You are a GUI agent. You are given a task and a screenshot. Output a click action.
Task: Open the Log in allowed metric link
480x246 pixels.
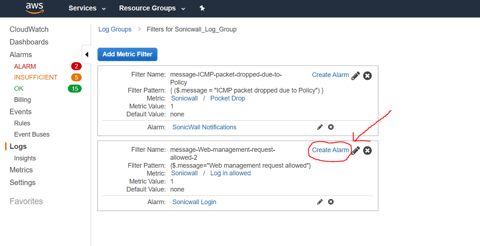coord(230,173)
